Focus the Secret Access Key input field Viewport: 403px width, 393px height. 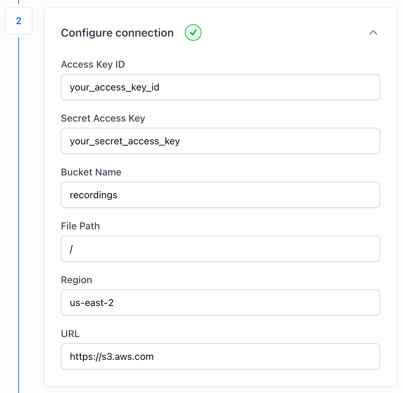pos(220,141)
